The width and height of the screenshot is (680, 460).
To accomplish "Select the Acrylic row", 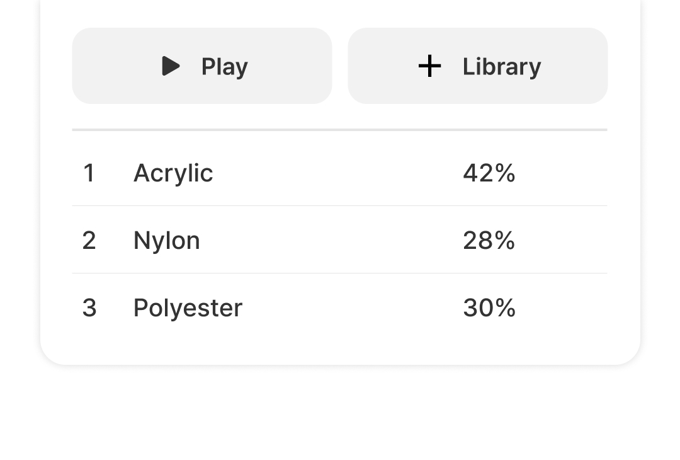I will tap(339, 173).
